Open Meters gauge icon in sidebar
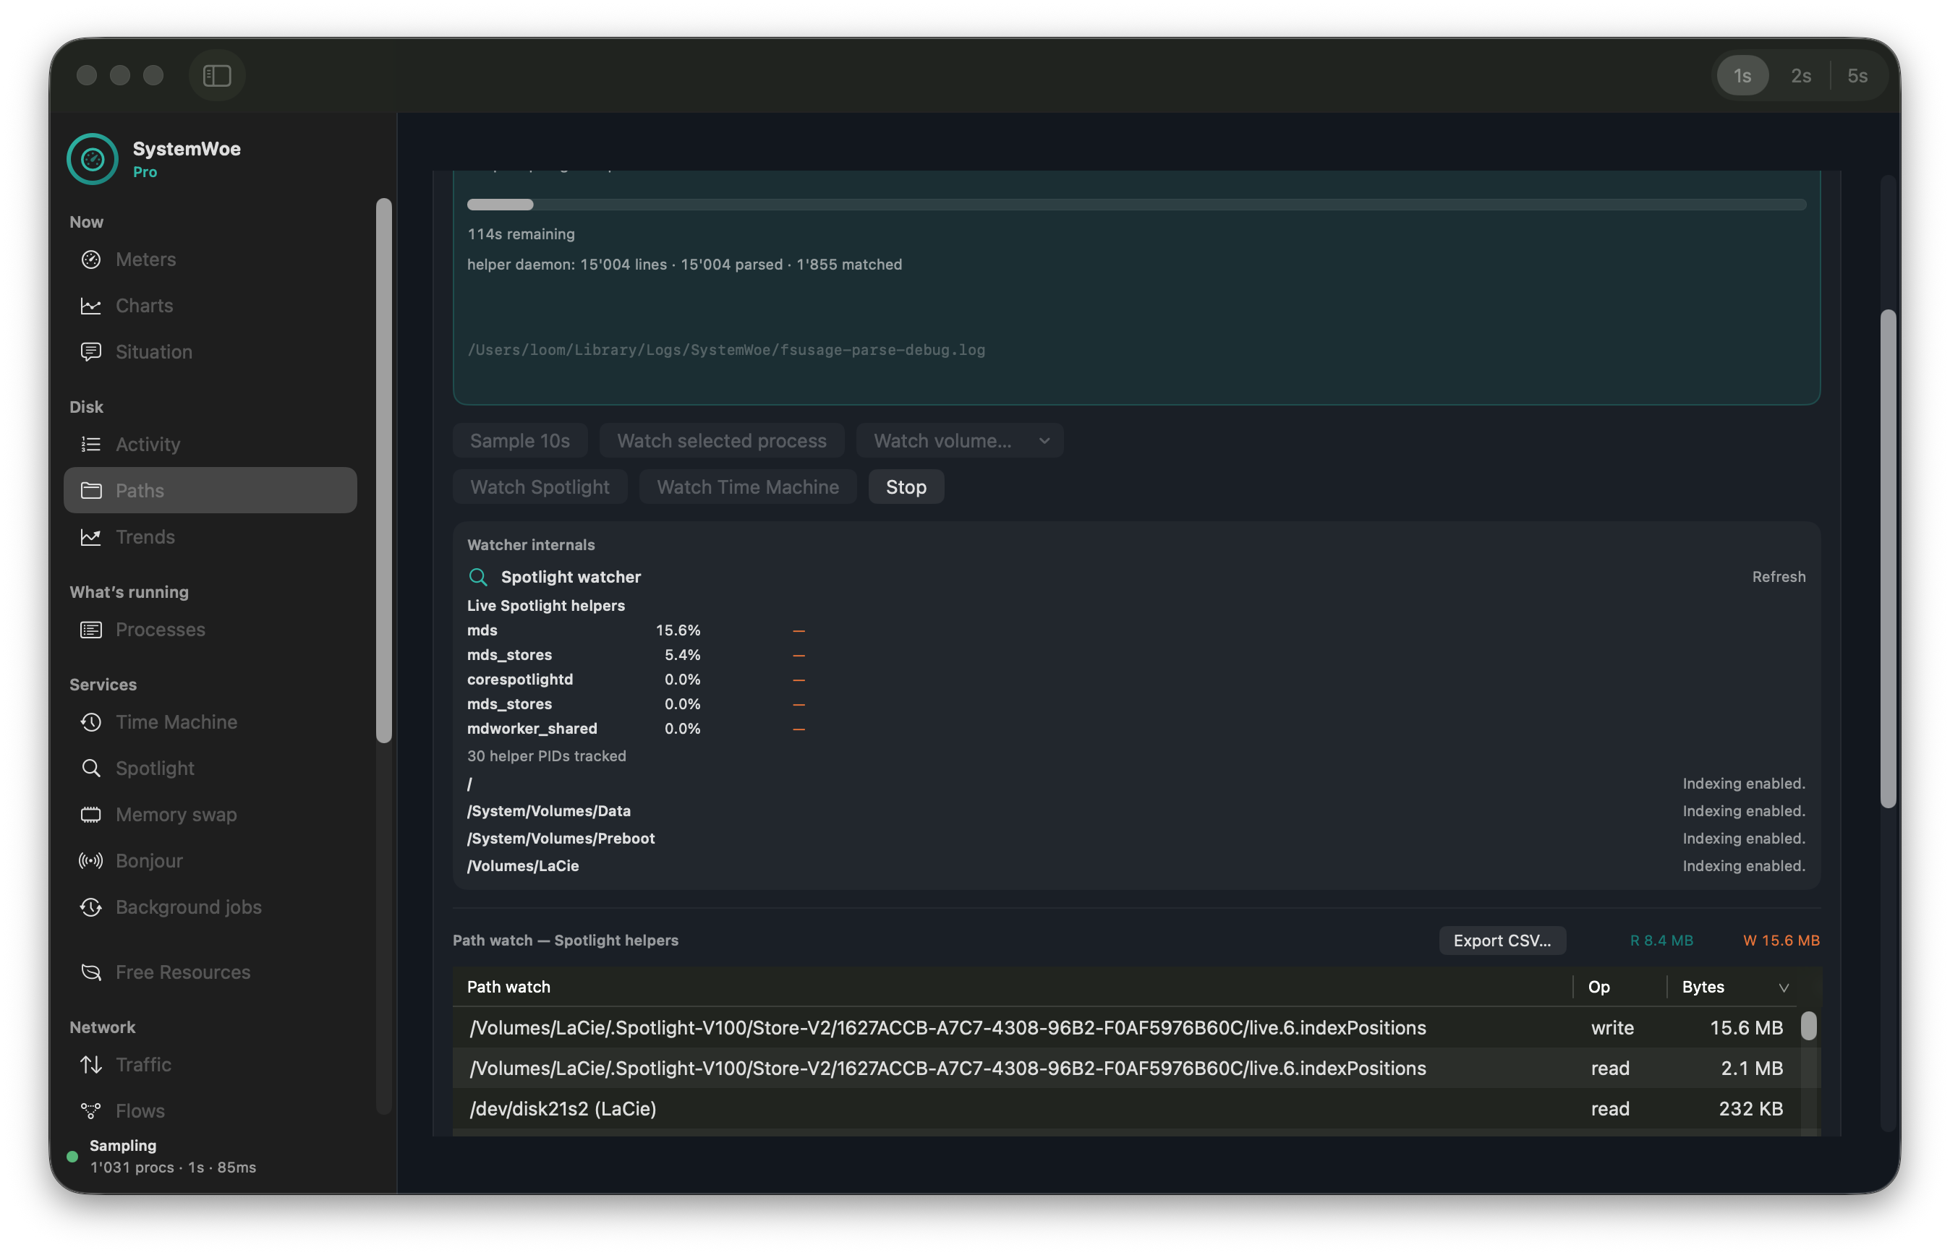 point(91,259)
